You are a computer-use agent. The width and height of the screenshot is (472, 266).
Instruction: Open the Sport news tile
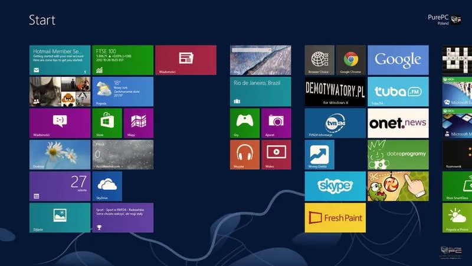coord(123,218)
